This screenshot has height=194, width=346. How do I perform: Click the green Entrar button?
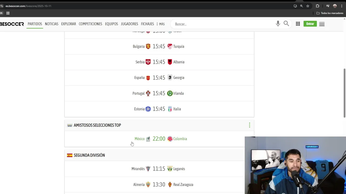tap(310, 24)
